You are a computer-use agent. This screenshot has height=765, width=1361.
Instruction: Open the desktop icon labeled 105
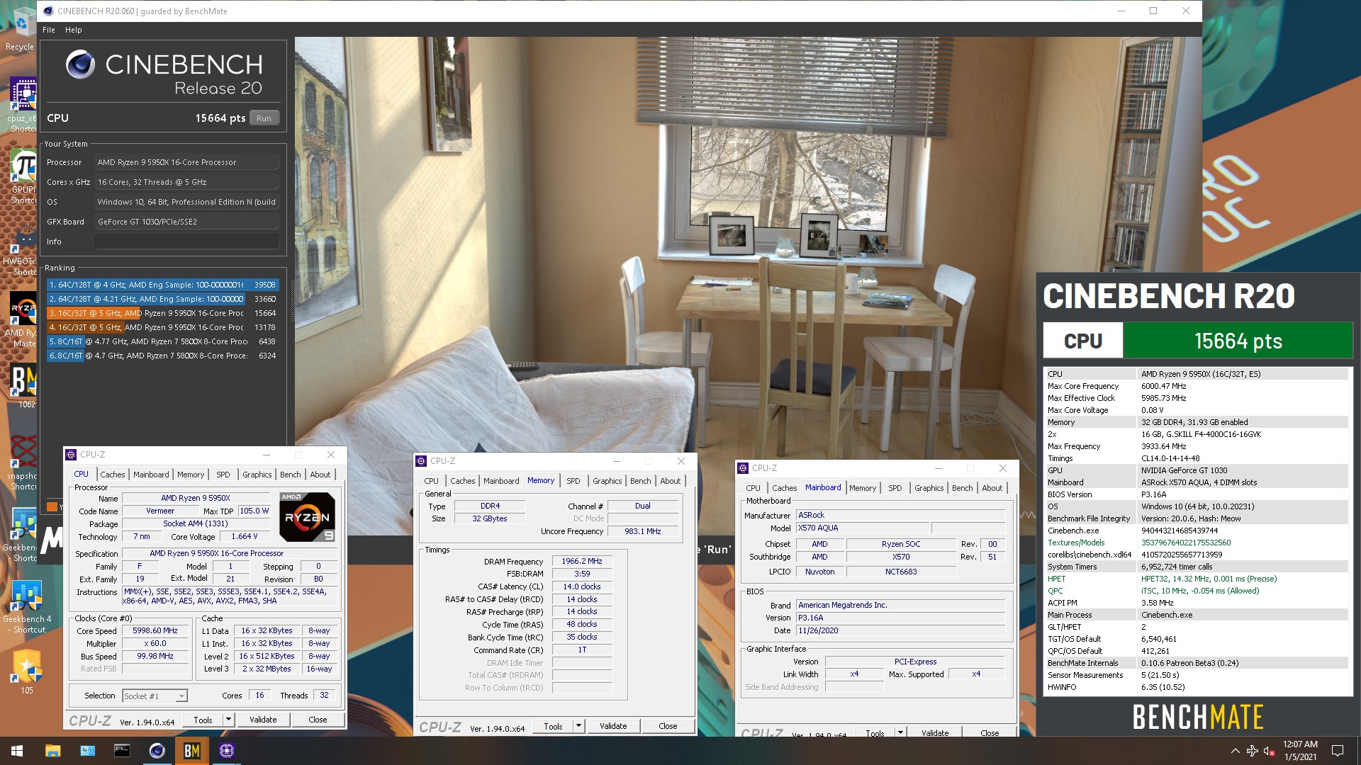coord(27,671)
